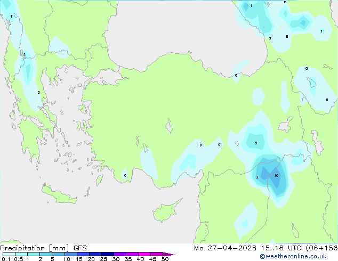Click the legend swatch between 25 and 30
The width and height of the screenshot is (338, 261).
108,254
